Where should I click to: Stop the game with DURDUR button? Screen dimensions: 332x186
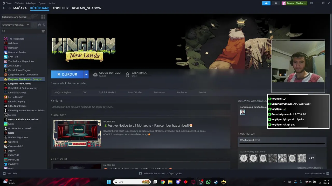pyautogui.click(x=67, y=74)
